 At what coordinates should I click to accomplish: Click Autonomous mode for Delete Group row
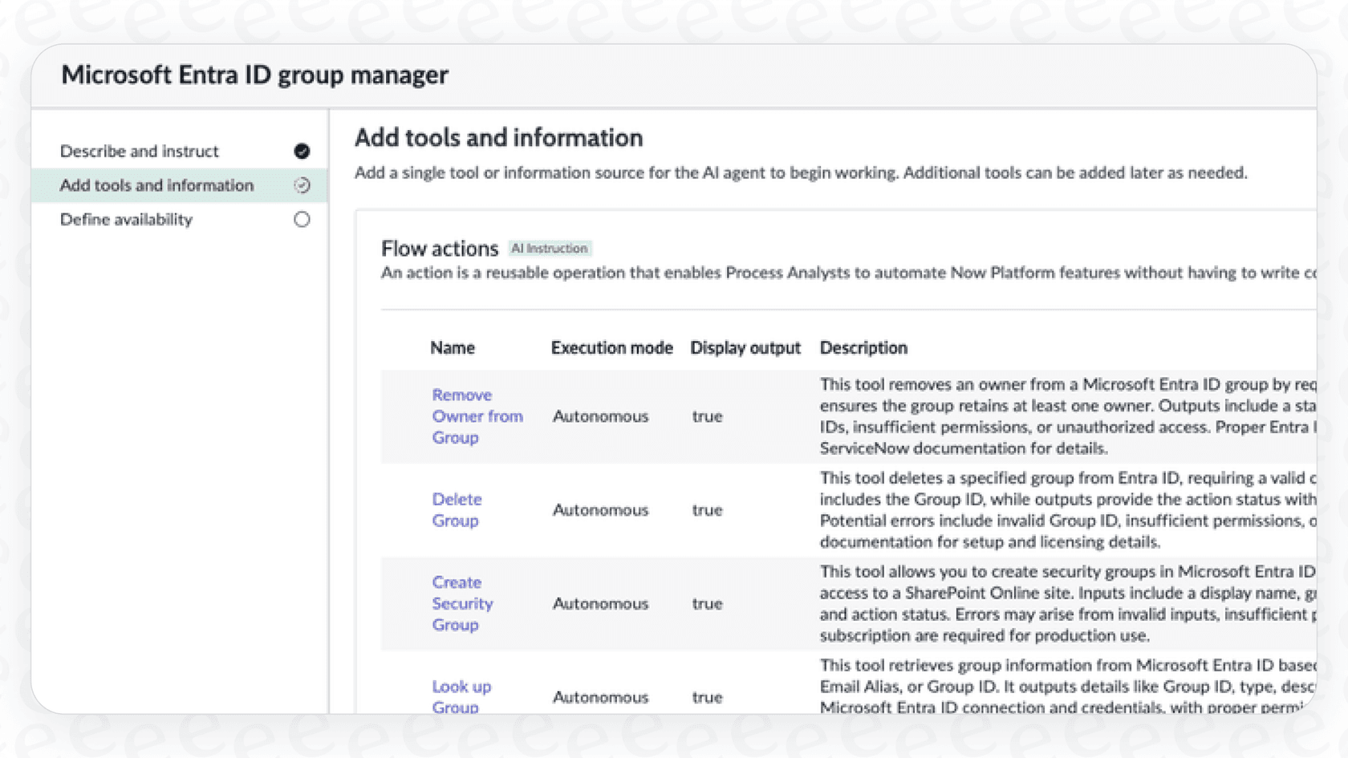pos(600,509)
